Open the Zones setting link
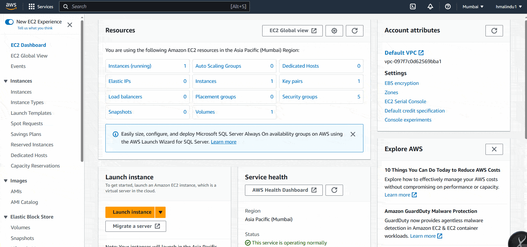This screenshot has height=247, width=527. point(391,92)
